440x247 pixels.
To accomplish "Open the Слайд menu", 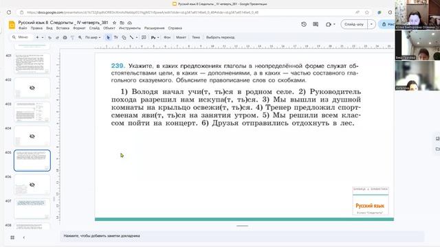I will pyautogui.click(x=94, y=28).
